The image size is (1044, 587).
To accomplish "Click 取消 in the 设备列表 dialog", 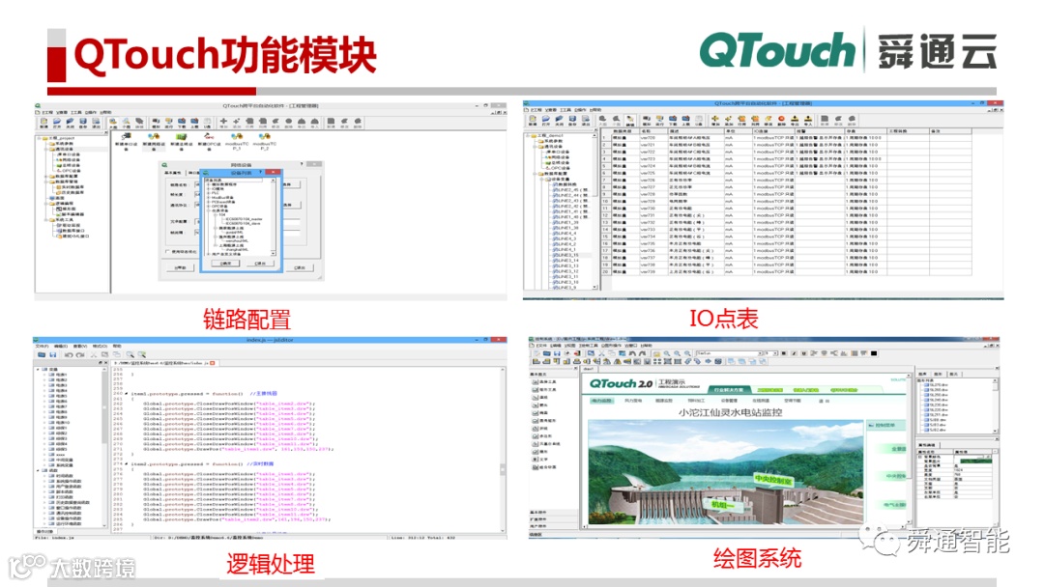I will pos(260,264).
